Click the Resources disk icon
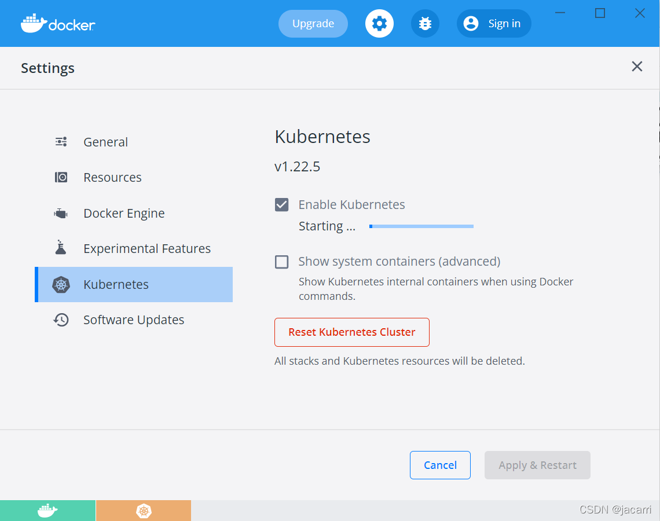Viewport: 660px width, 521px height. pos(61,177)
